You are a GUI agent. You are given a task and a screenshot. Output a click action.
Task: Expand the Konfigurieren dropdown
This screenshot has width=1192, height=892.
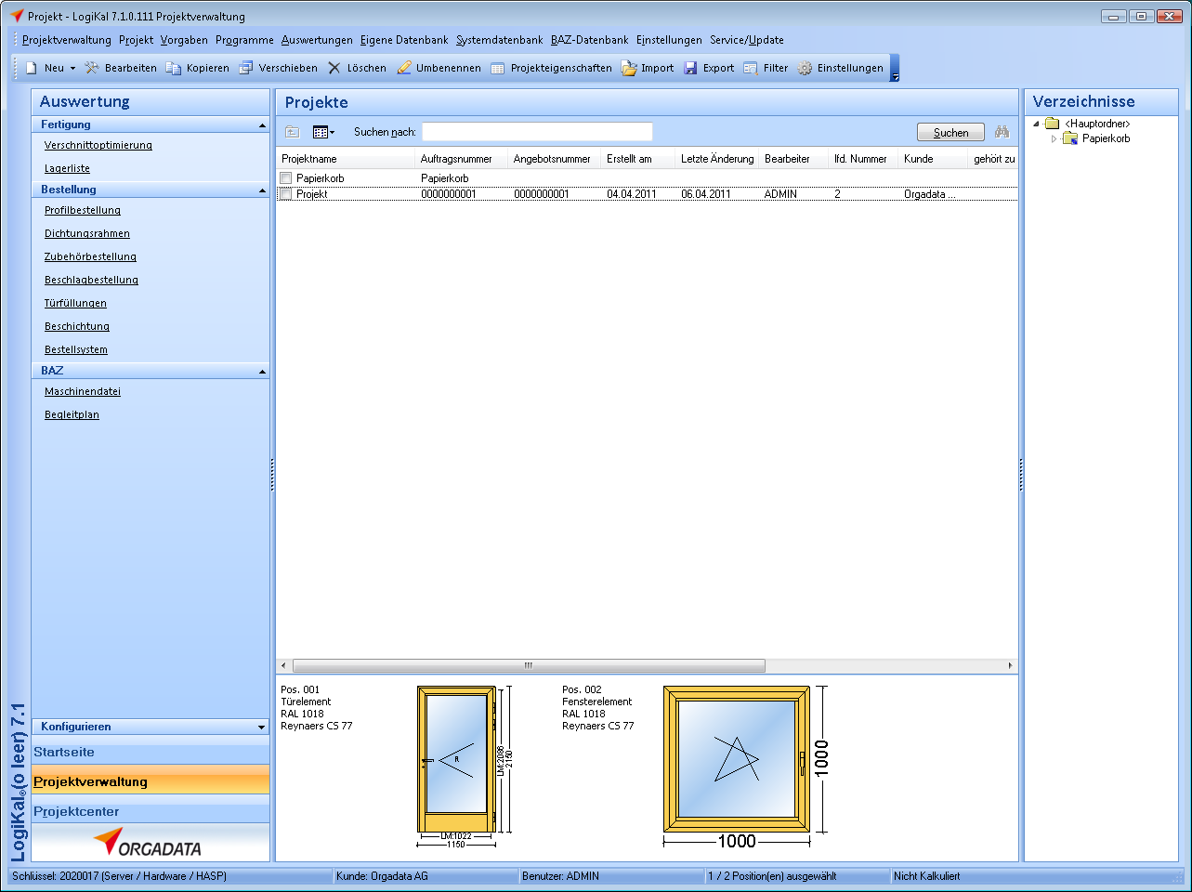[262, 728]
